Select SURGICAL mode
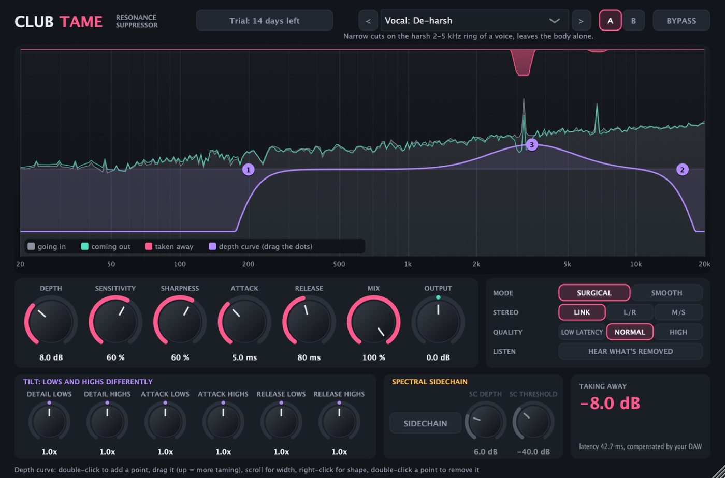 [594, 293]
